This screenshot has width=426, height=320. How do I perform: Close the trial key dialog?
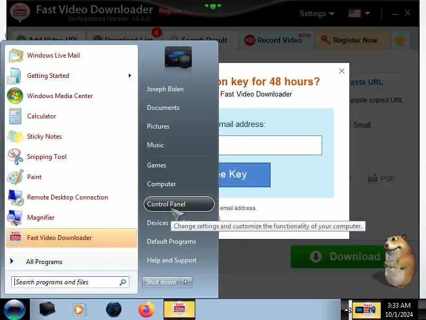342,71
